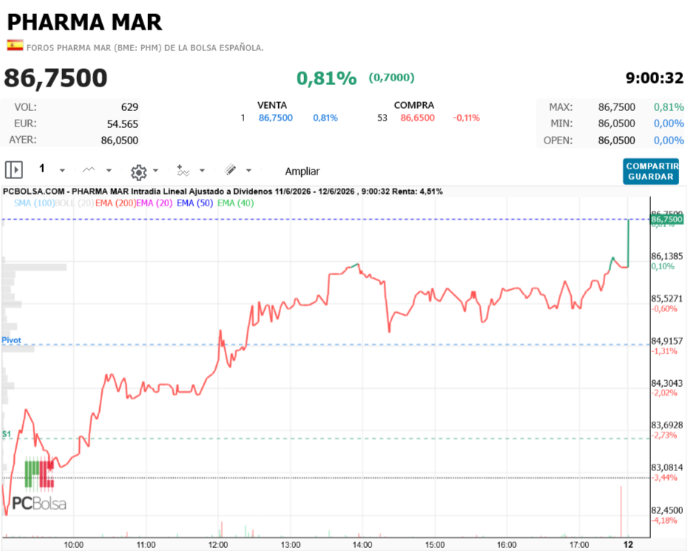Click the large 86,7500 last price
The width and height of the screenshot is (688, 551).
(x=55, y=78)
